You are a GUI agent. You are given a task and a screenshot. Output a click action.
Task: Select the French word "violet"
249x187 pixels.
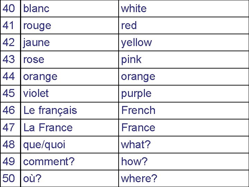point(36,93)
